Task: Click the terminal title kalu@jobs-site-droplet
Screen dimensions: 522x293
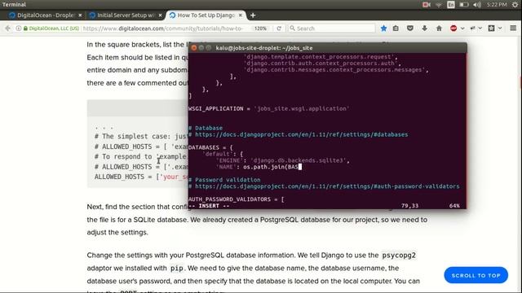Action: (x=264, y=48)
